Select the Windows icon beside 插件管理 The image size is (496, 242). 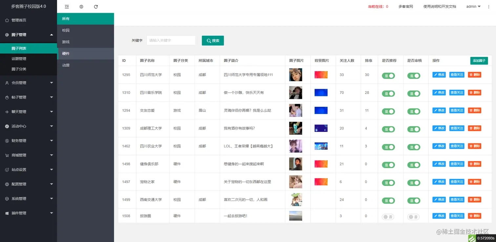pyautogui.click(x=7, y=213)
